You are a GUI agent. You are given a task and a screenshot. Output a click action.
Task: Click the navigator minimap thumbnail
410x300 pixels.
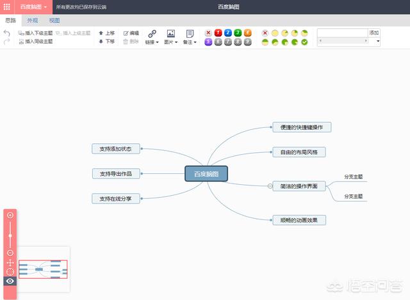click(x=43, y=269)
